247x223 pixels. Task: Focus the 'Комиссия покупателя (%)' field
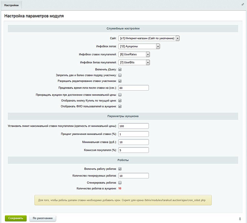coord(134,150)
